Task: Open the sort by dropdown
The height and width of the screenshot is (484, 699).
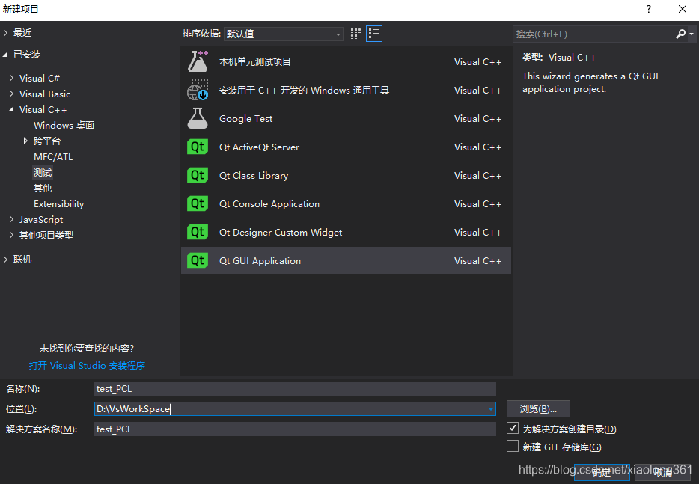Action: [x=284, y=34]
